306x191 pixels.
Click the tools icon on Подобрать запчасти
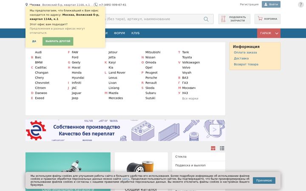point(223,19)
